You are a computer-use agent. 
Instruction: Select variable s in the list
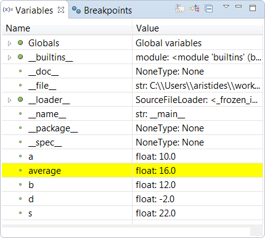(132, 213)
